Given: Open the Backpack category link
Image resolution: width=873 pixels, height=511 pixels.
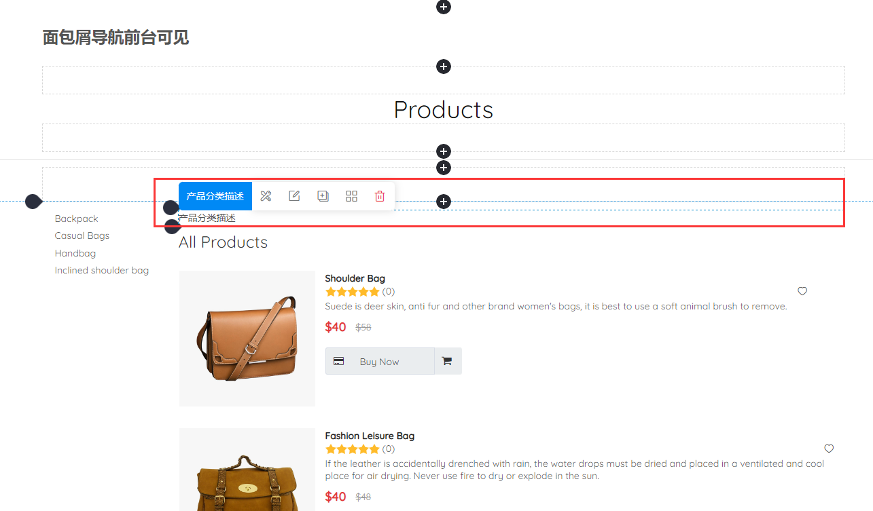Looking at the screenshot, I should pos(77,219).
